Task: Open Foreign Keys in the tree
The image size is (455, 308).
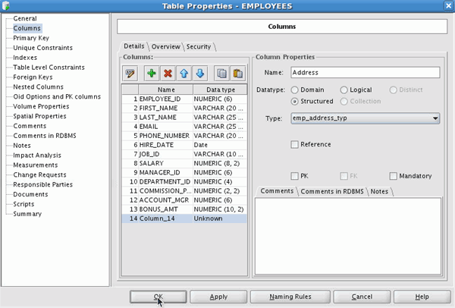Action: 33,77
